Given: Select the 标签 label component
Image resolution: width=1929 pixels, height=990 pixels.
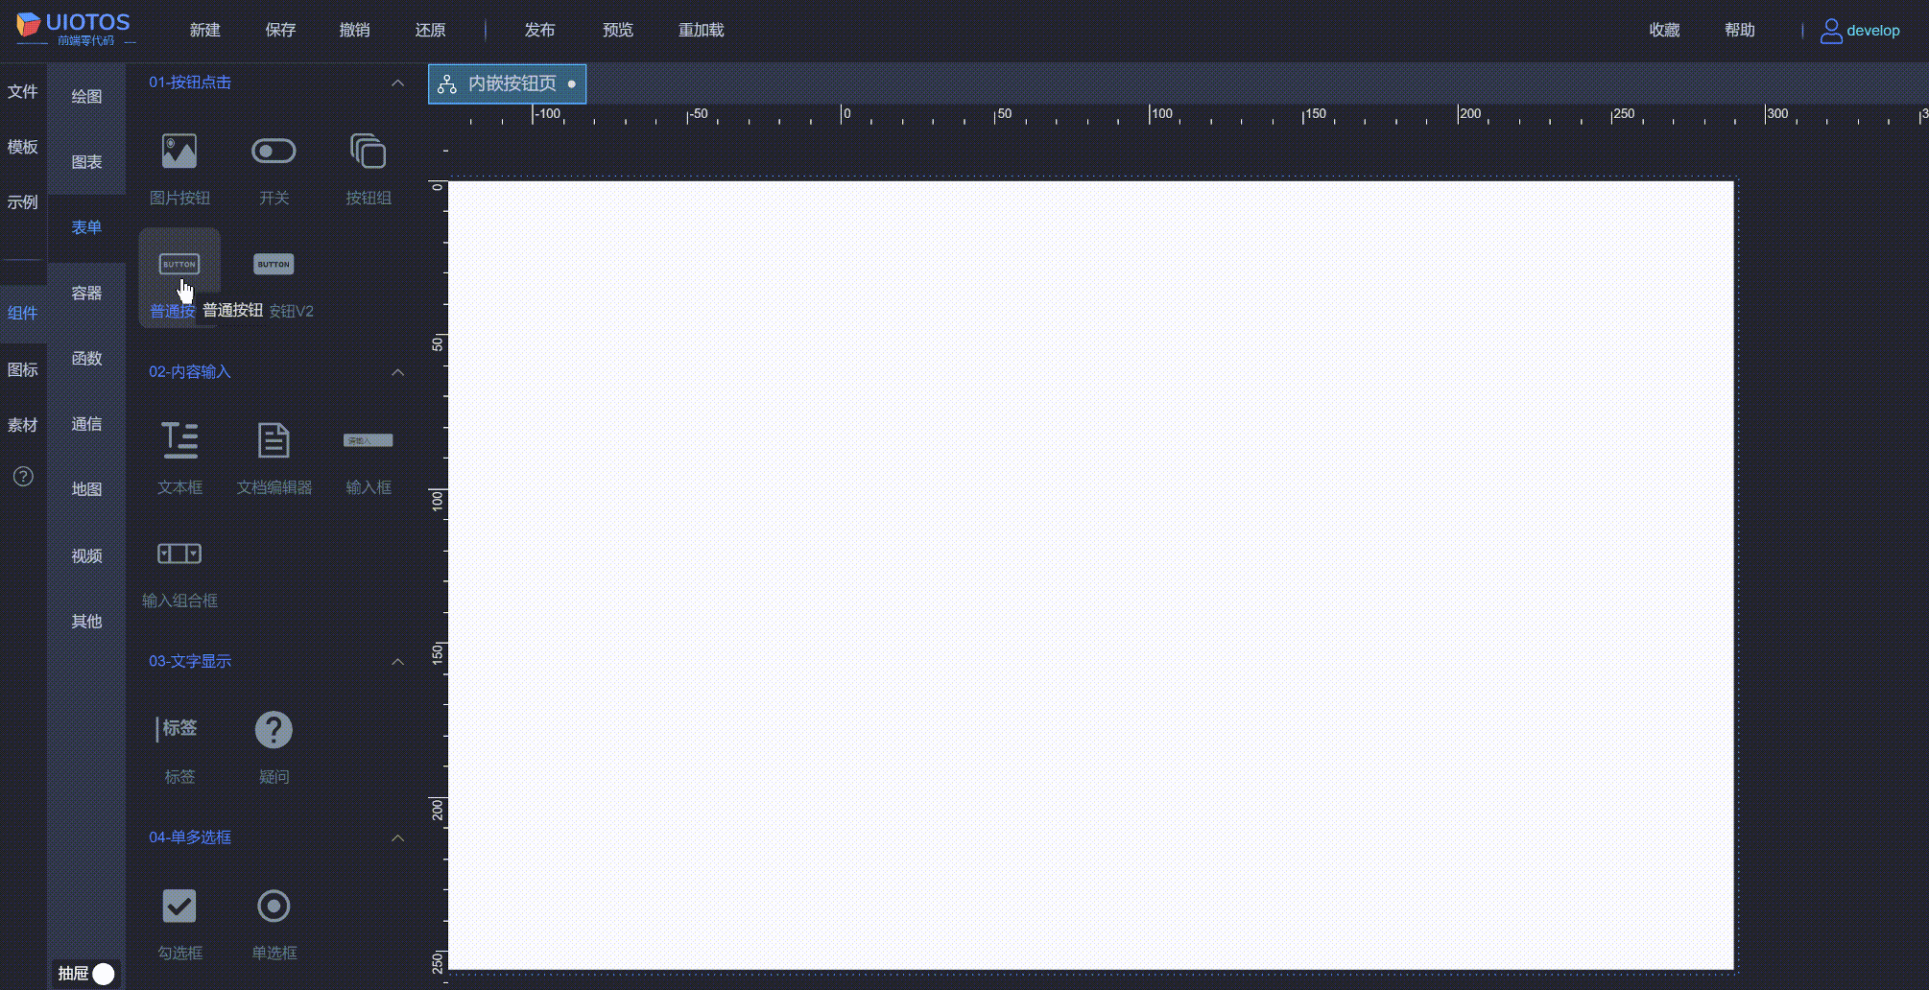Looking at the screenshot, I should point(179,729).
